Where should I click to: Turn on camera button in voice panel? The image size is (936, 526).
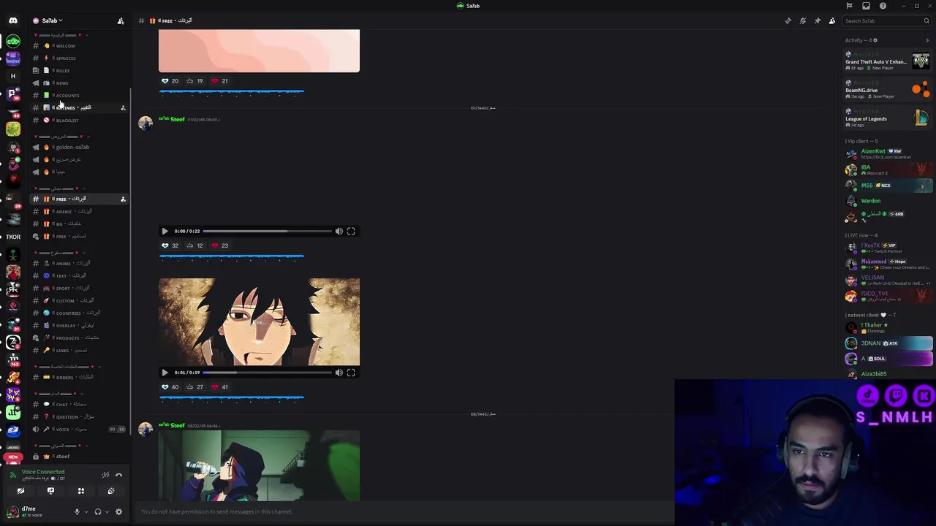point(20,491)
